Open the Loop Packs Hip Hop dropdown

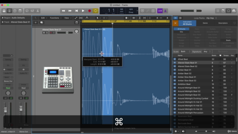pos(212,18)
